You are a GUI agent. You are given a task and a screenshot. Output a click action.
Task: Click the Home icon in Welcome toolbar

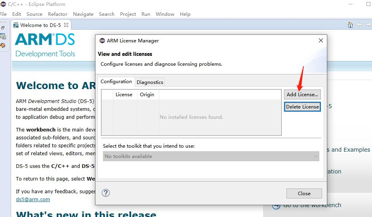click(350, 25)
